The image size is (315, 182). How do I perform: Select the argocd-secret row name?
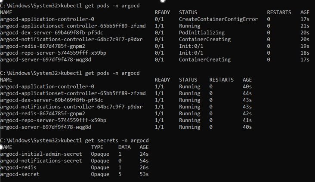pyautogui.click(x=20, y=174)
